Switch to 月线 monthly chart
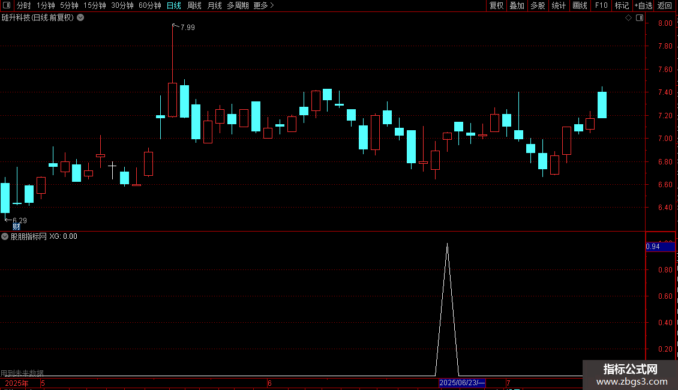678x390 pixels. point(214,5)
